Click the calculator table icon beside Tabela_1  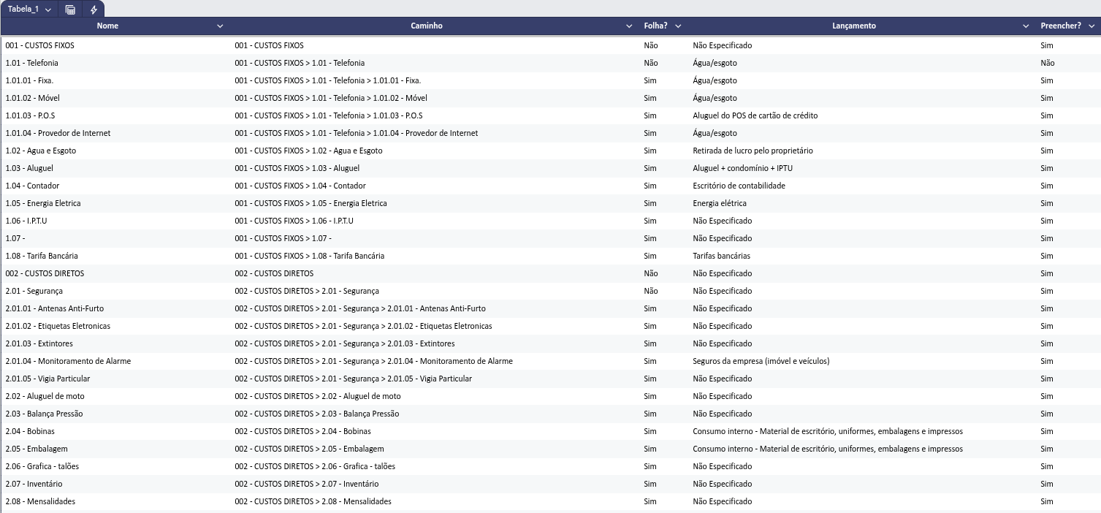(x=70, y=9)
